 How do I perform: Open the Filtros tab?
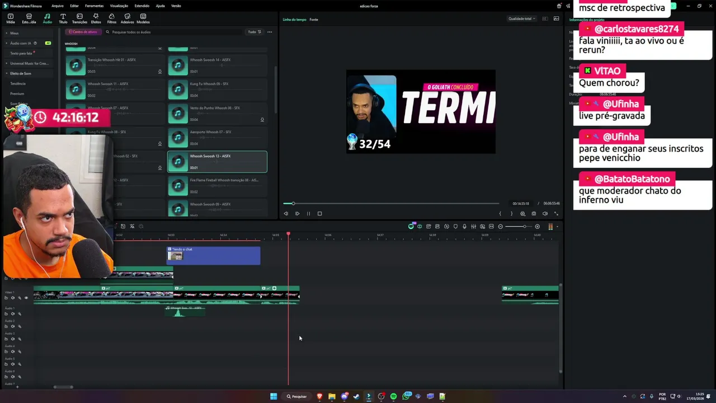tap(112, 18)
